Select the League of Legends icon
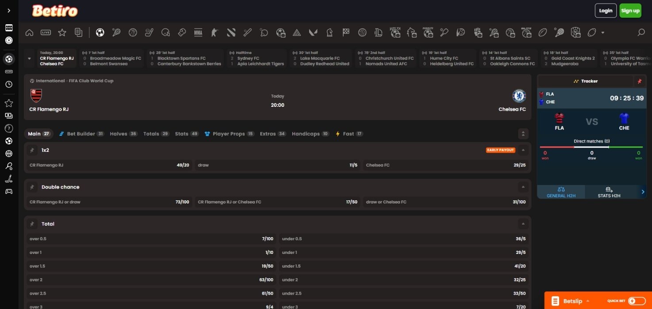This screenshot has width=652, height=309. tap(379, 32)
